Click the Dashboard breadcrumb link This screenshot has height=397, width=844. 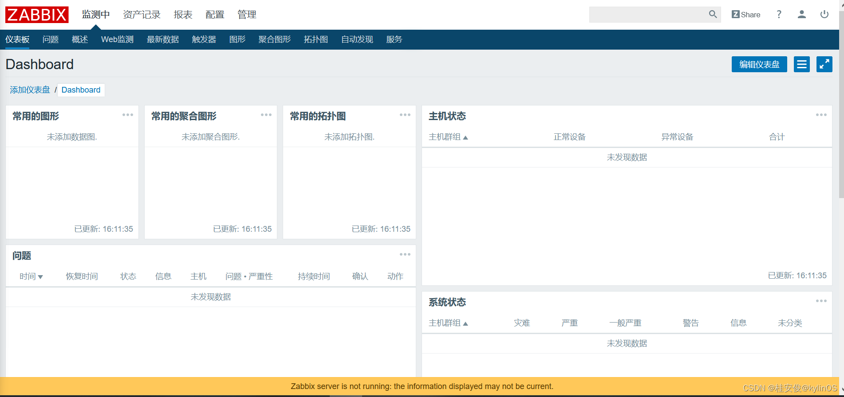point(81,90)
